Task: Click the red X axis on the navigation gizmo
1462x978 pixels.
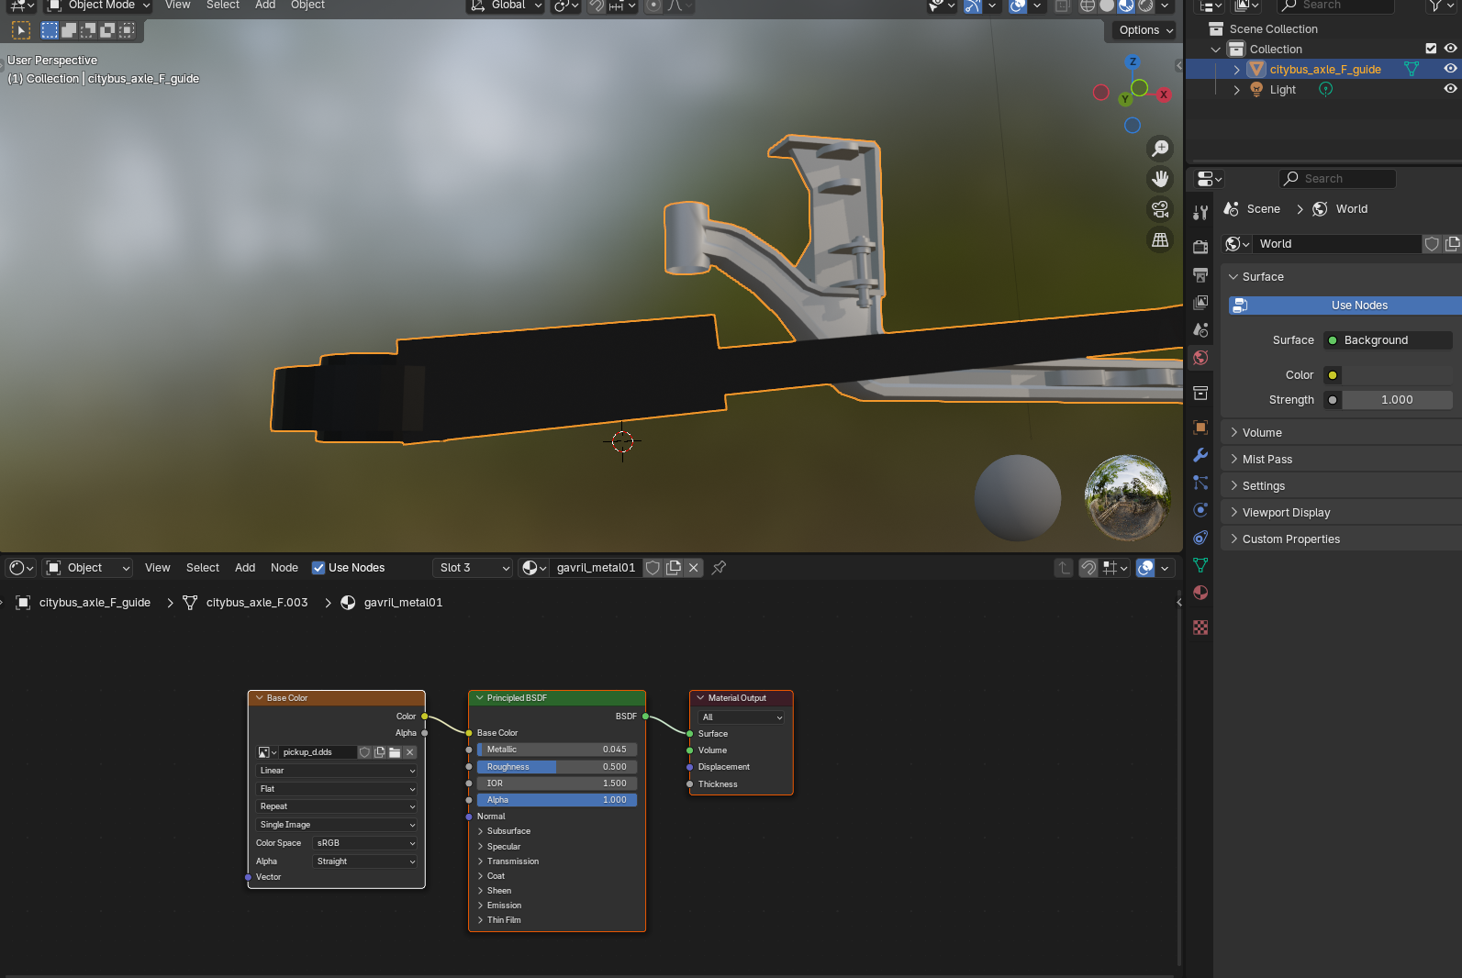Action: pos(1164,94)
